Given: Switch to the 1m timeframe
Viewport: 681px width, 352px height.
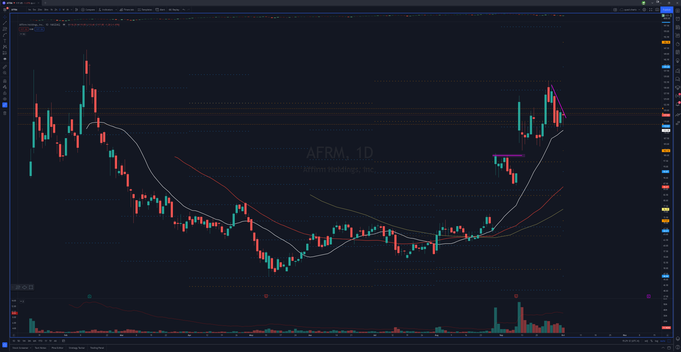Looking at the screenshot, I should point(29,10).
